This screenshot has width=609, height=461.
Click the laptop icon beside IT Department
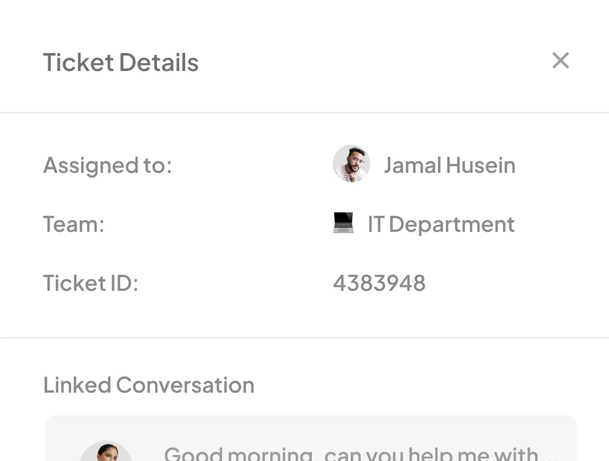[343, 223]
